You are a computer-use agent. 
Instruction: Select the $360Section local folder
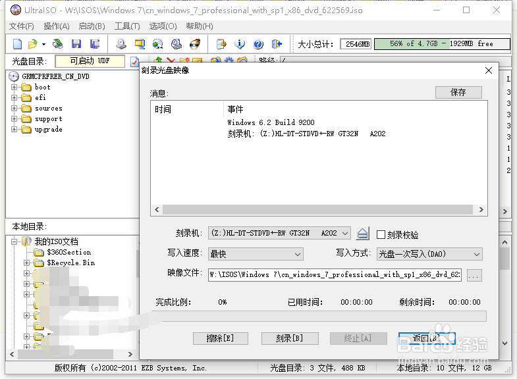click(69, 252)
